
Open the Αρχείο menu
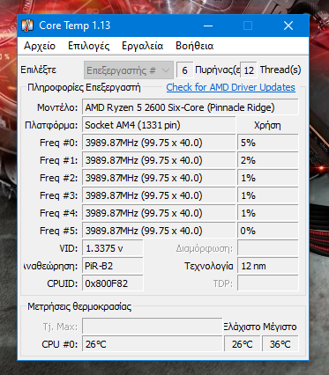(40, 46)
